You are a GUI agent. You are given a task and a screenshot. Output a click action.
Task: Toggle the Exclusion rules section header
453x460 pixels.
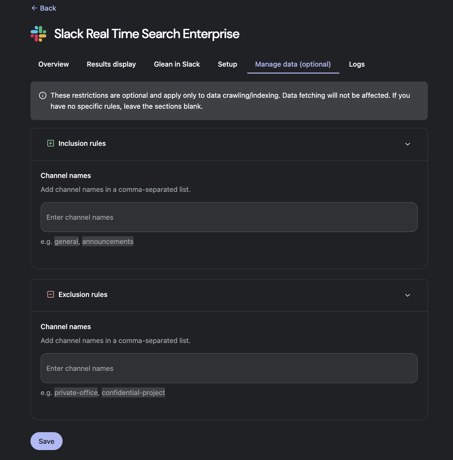[83, 294]
